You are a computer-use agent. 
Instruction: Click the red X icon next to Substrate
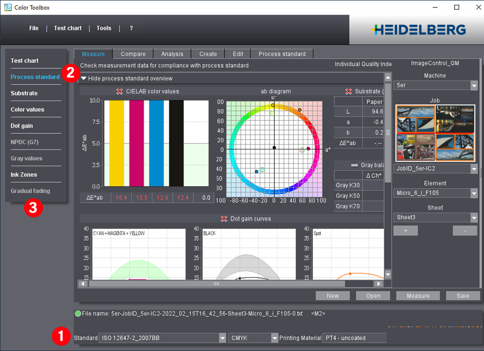coord(348,91)
